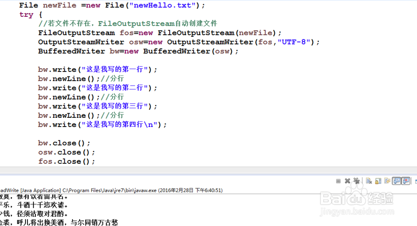This screenshot has height=226, width=417.
Task: Click the osw.close() statement
Action: click(x=66, y=152)
